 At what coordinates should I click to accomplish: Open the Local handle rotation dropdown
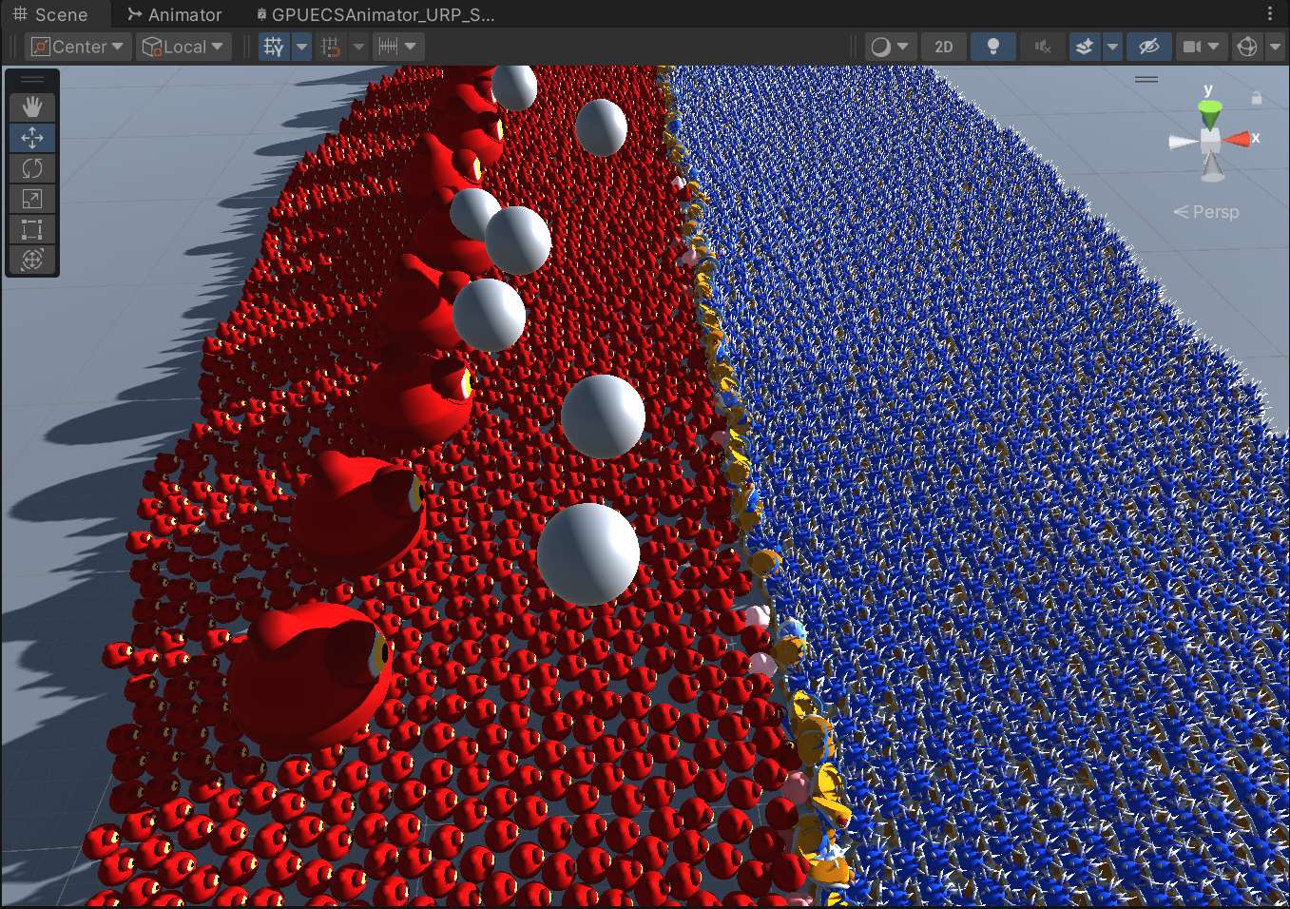(183, 47)
